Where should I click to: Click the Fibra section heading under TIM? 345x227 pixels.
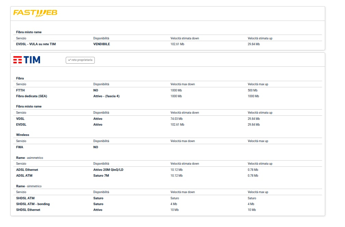point(20,78)
